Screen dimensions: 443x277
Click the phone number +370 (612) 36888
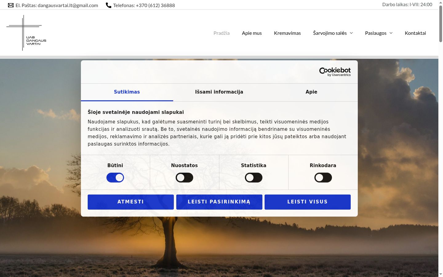155,5
